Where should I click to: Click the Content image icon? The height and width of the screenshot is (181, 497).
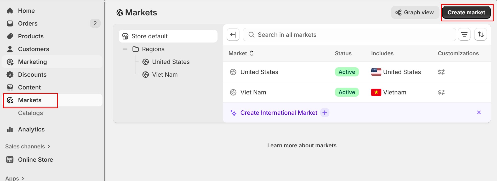(10, 87)
